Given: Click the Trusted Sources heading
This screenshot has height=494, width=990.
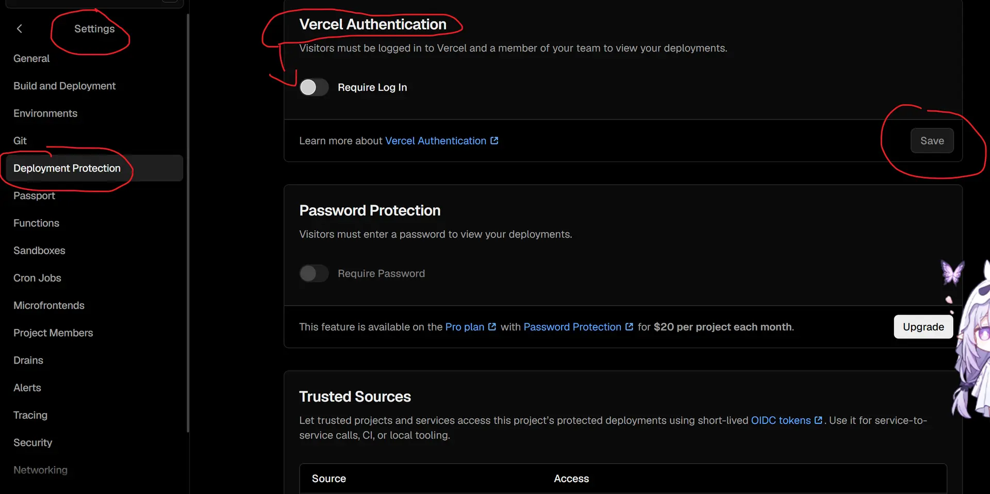Looking at the screenshot, I should tap(355, 397).
